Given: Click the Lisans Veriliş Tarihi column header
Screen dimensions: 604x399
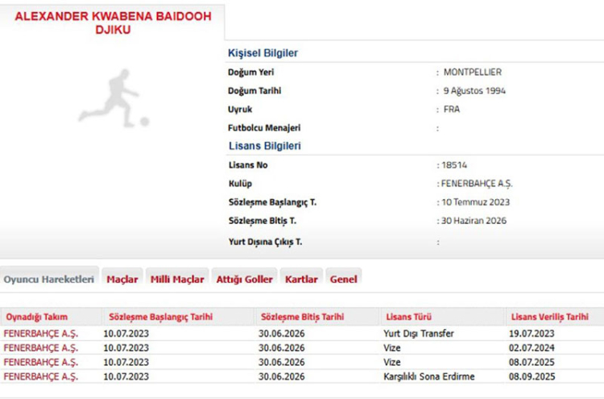Looking at the screenshot, I should [549, 317].
